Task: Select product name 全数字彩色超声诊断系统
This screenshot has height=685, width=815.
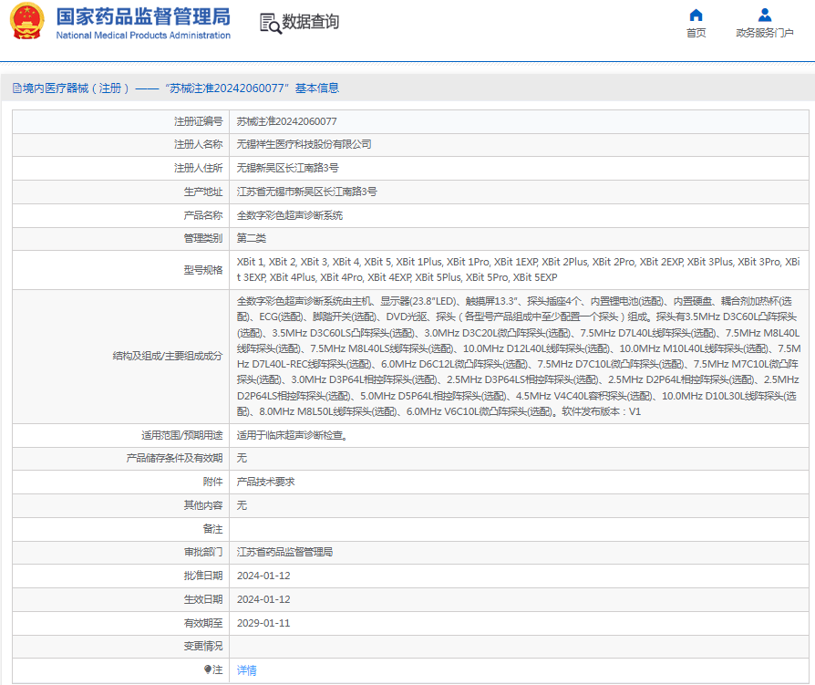Action: (290, 215)
